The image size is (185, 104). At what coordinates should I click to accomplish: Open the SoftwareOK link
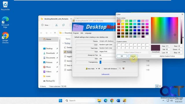(105, 75)
